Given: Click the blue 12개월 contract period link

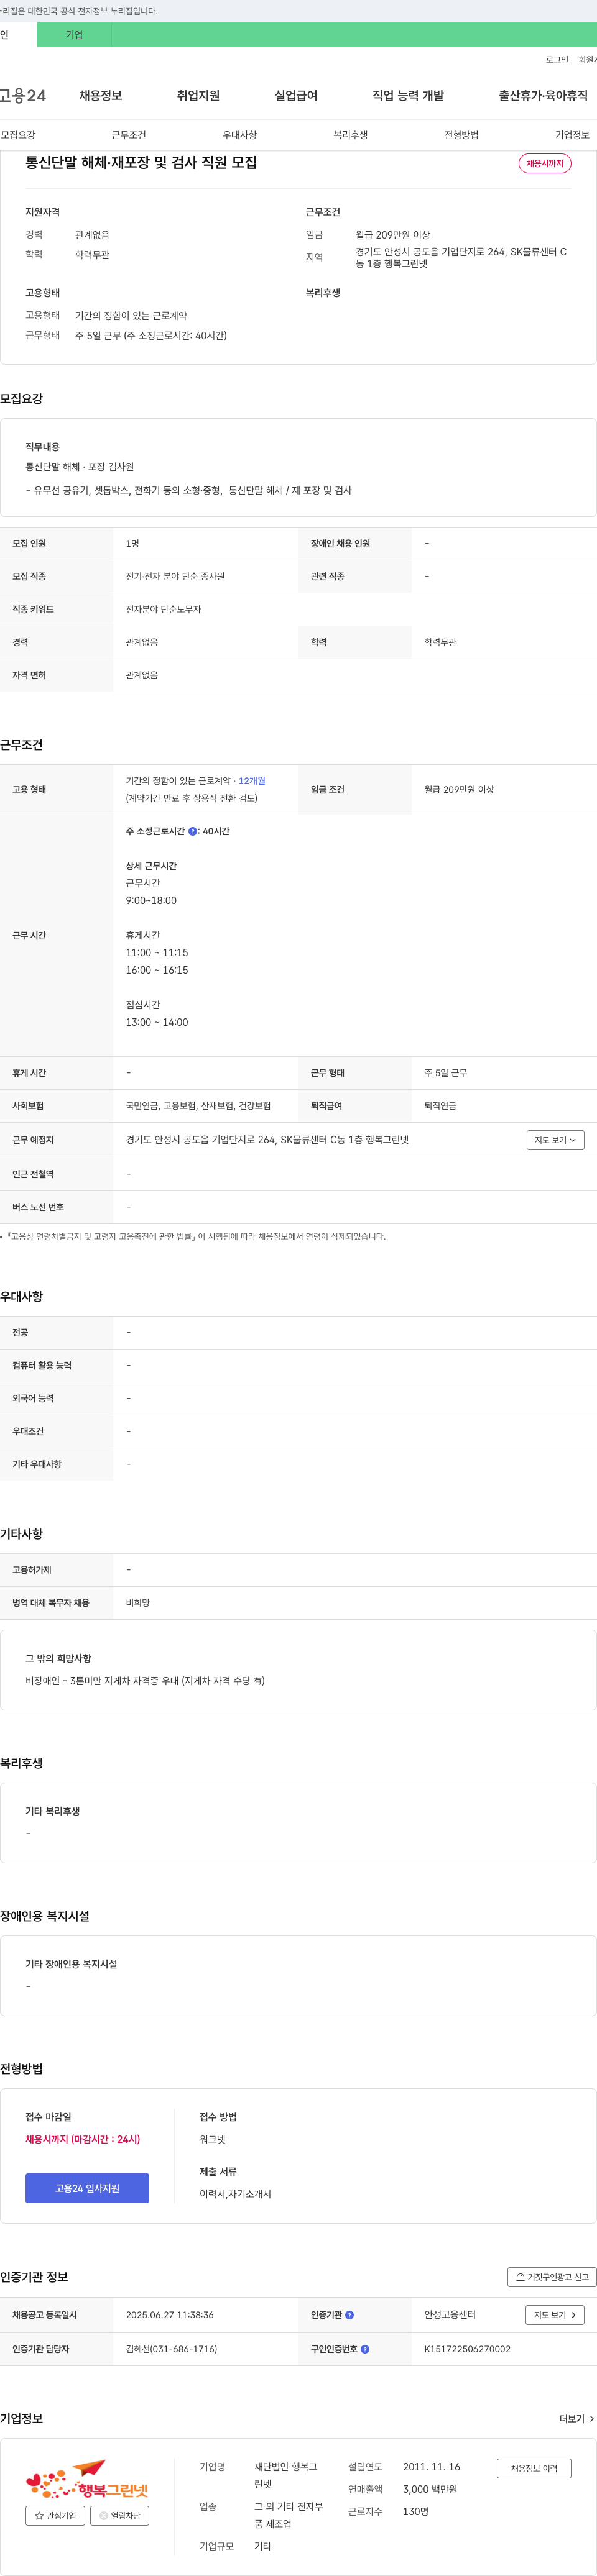Looking at the screenshot, I should click(x=251, y=781).
